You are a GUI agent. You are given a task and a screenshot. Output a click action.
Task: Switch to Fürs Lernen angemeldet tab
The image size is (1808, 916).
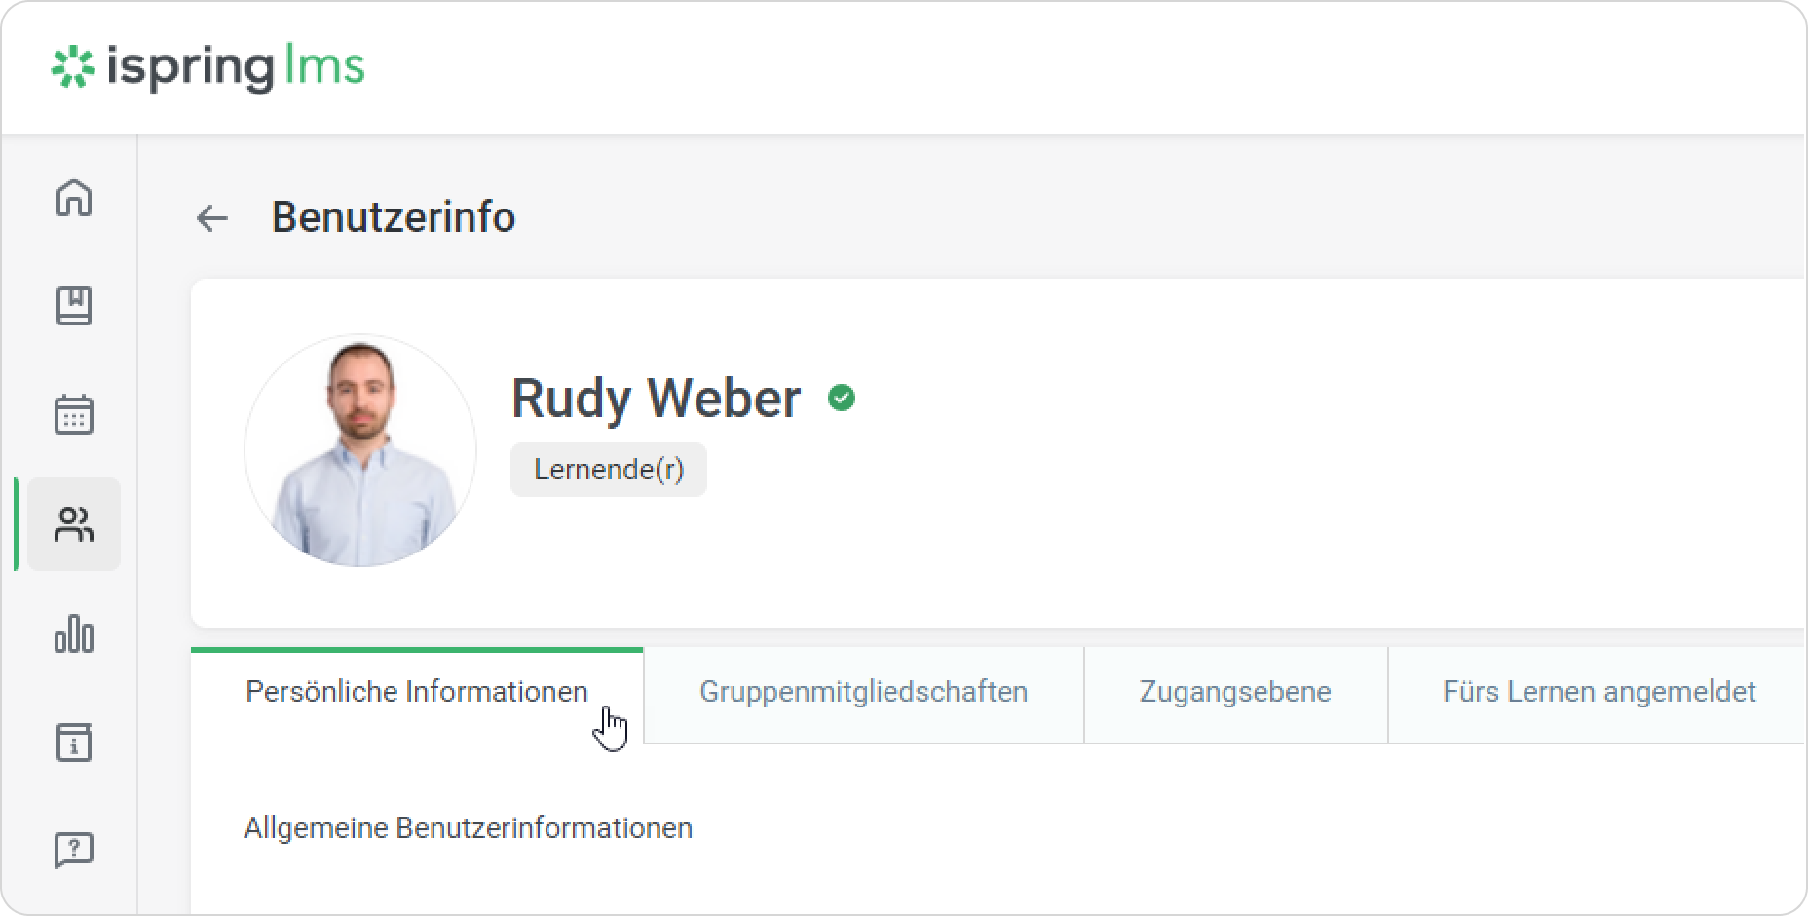1599,692
